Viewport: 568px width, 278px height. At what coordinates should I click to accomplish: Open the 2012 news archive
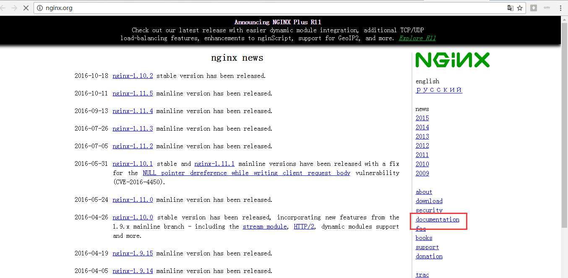point(422,146)
